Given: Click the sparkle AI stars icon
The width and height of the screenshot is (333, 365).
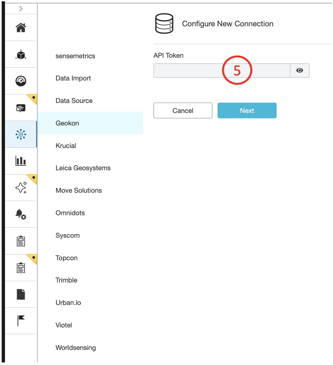Looking at the screenshot, I should 21,188.
